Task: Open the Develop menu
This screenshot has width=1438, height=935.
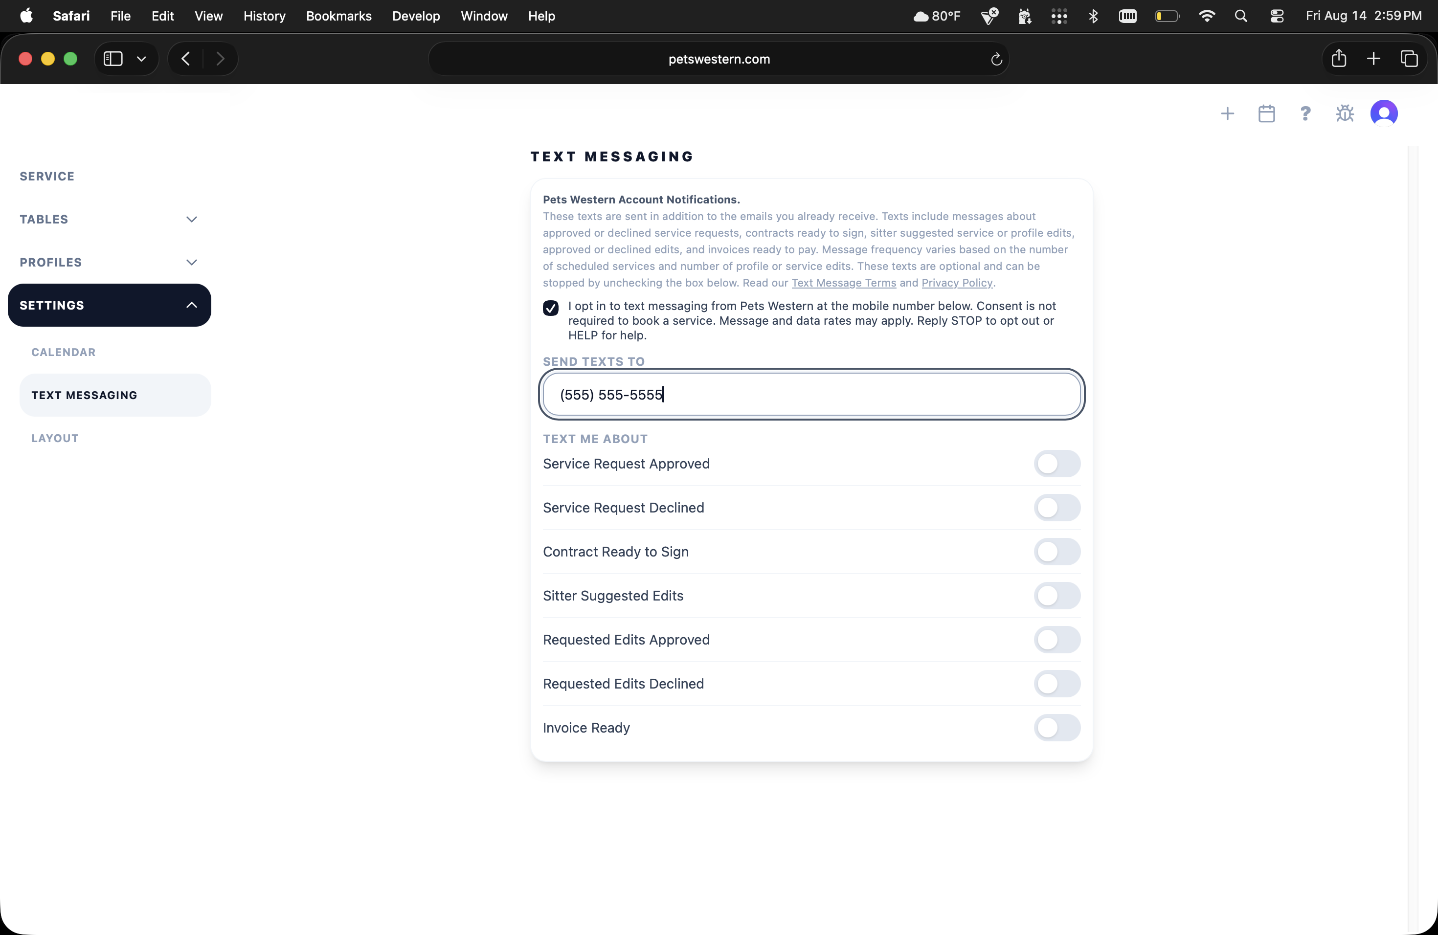Action: [x=416, y=16]
